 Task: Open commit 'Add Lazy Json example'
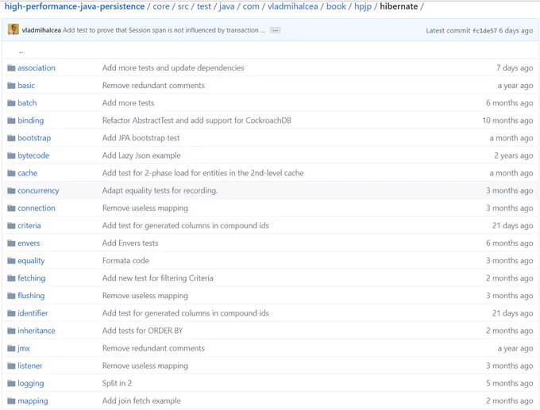point(141,155)
